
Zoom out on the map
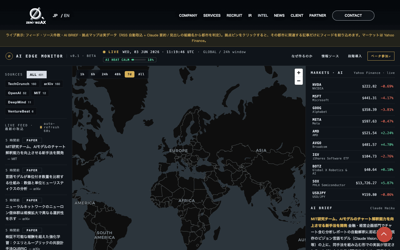[x=299, y=81]
